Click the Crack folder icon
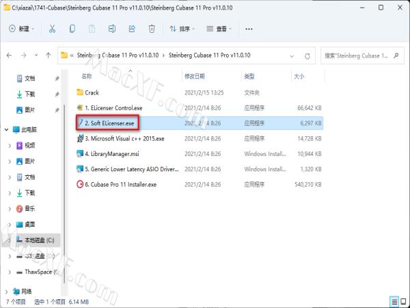This screenshot has height=308, width=410. coord(80,92)
